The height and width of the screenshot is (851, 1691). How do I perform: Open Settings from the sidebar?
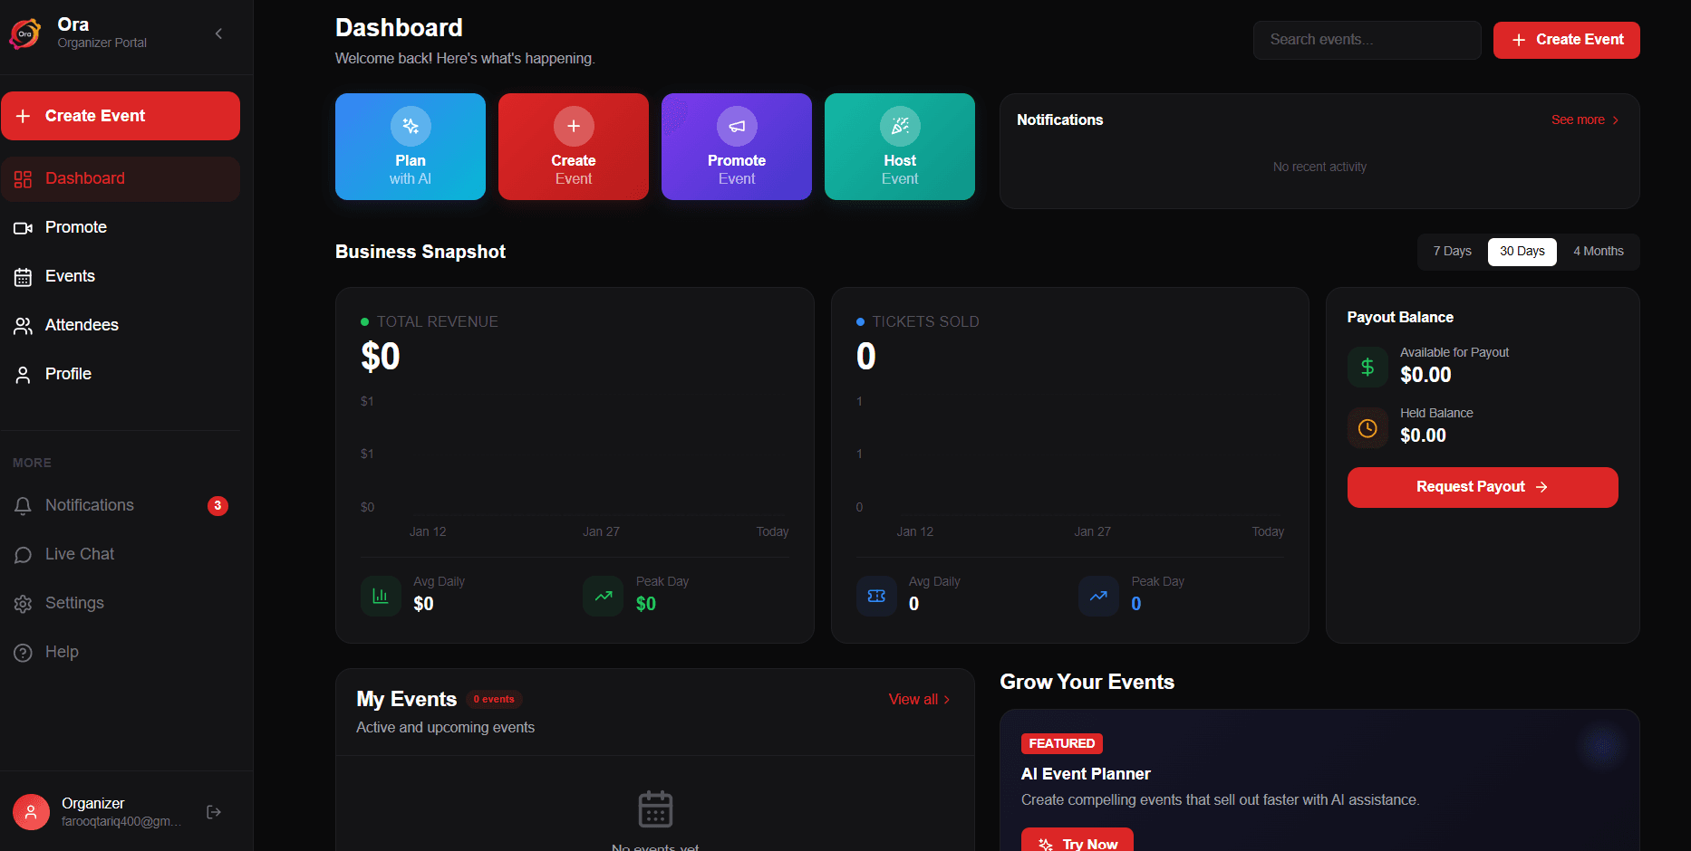click(x=74, y=603)
